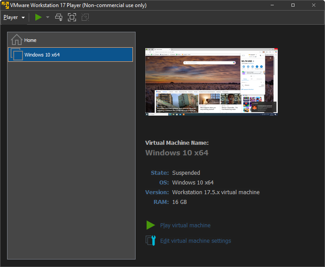Click the green triangle beside Play virtual machine
The height and width of the screenshot is (267, 325).
(x=151, y=226)
